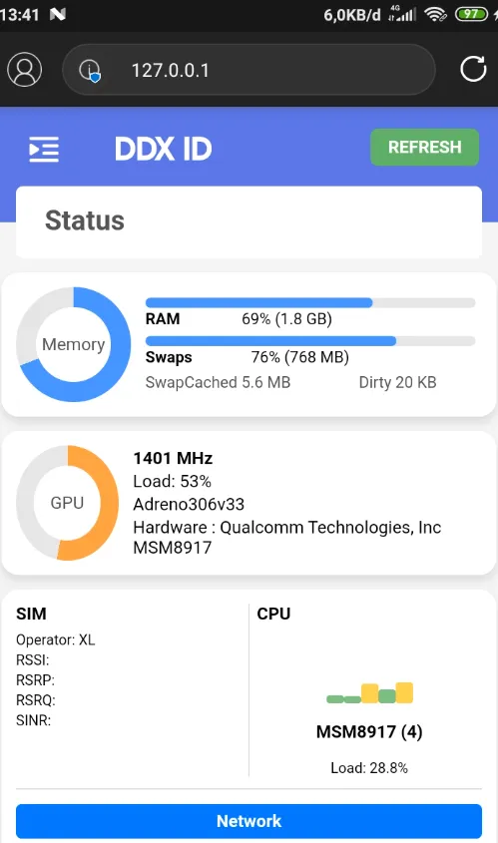This screenshot has width=498, height=843.
Task: Tap the DDX ID title
Action: coord(164,149)
